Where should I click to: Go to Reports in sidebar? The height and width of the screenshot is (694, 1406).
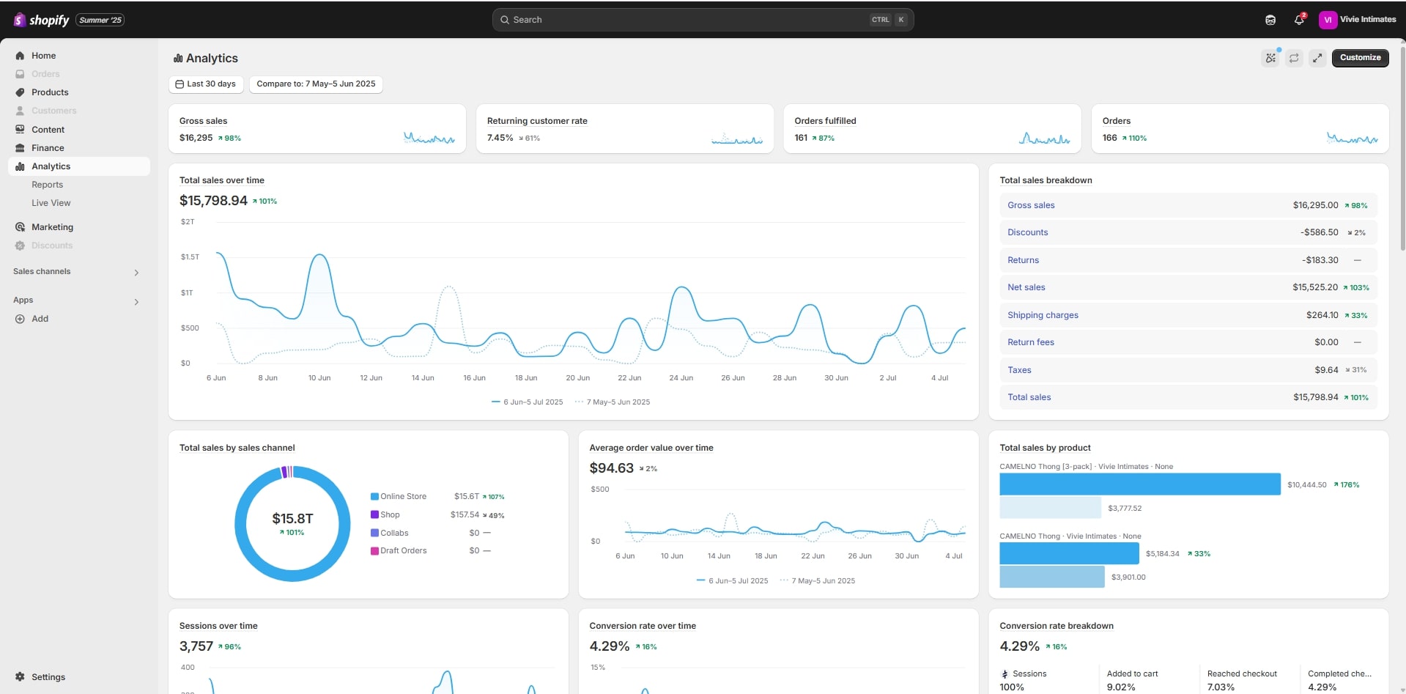coord(48,185)
